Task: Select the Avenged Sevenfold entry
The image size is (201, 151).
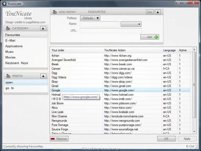Action: pyautogui.click(x=120, y=60)
